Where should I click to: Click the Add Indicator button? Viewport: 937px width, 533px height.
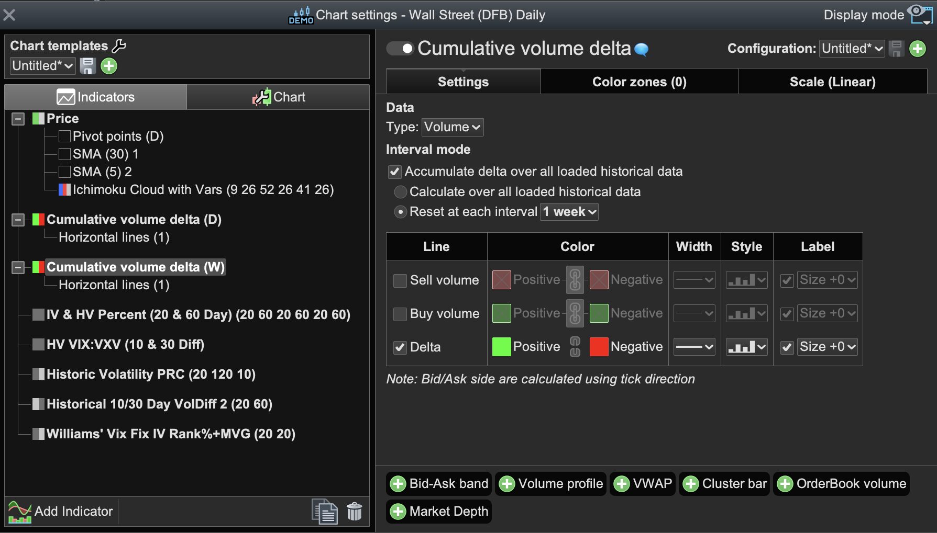tap(61, 512)
